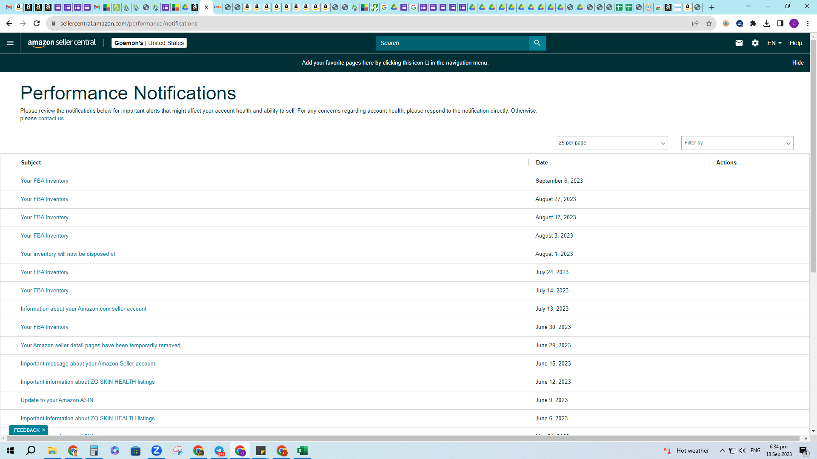Open a new tab with plus icon
817x459 pixels.
click(x=712, y=7)
